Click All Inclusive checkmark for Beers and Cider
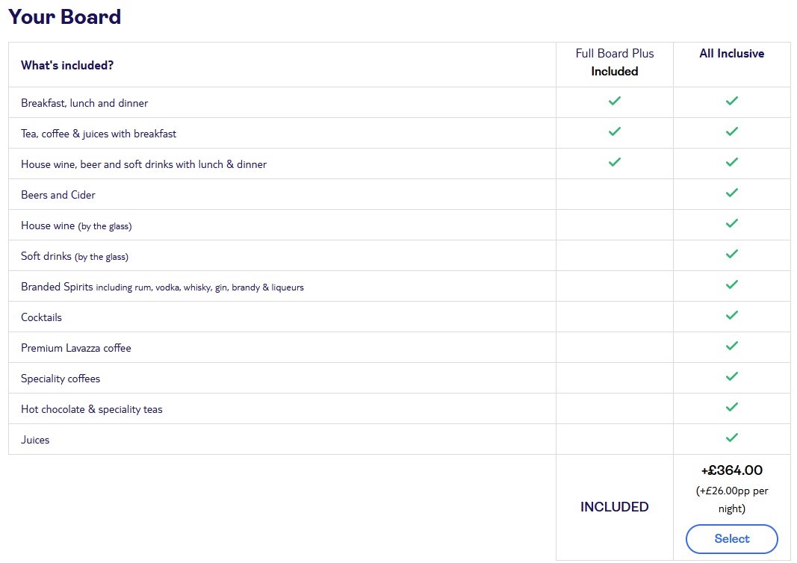Viewport: 797px width, 563px height. click(732, 193)
